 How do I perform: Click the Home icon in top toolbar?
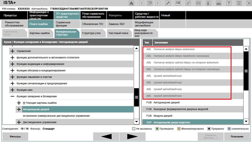(131, 3)
